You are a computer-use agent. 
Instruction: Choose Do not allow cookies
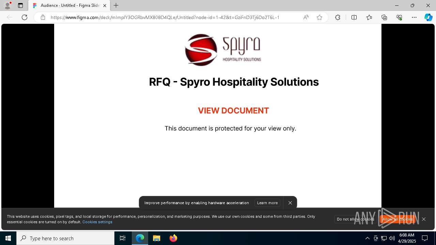coord(356,219)
